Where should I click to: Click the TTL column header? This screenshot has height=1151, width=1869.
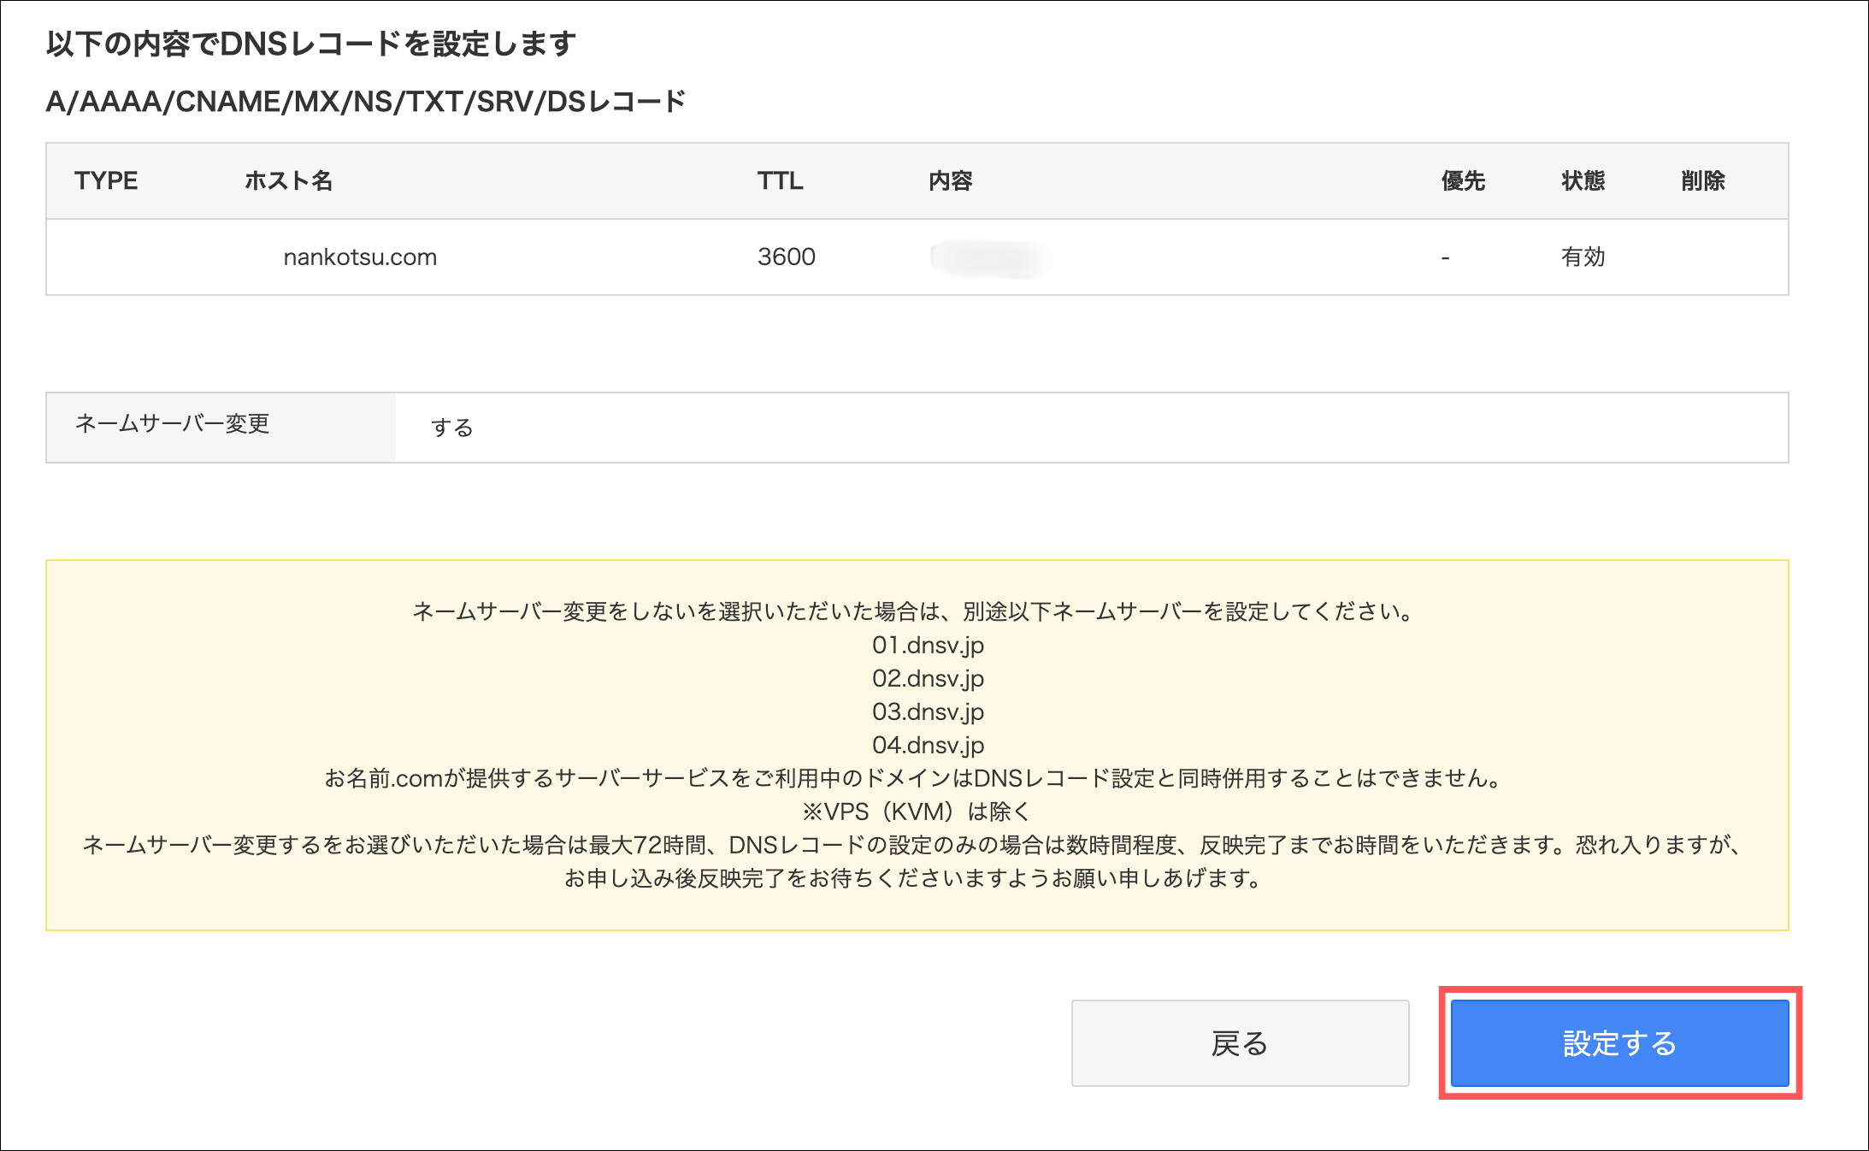[780, 180]
